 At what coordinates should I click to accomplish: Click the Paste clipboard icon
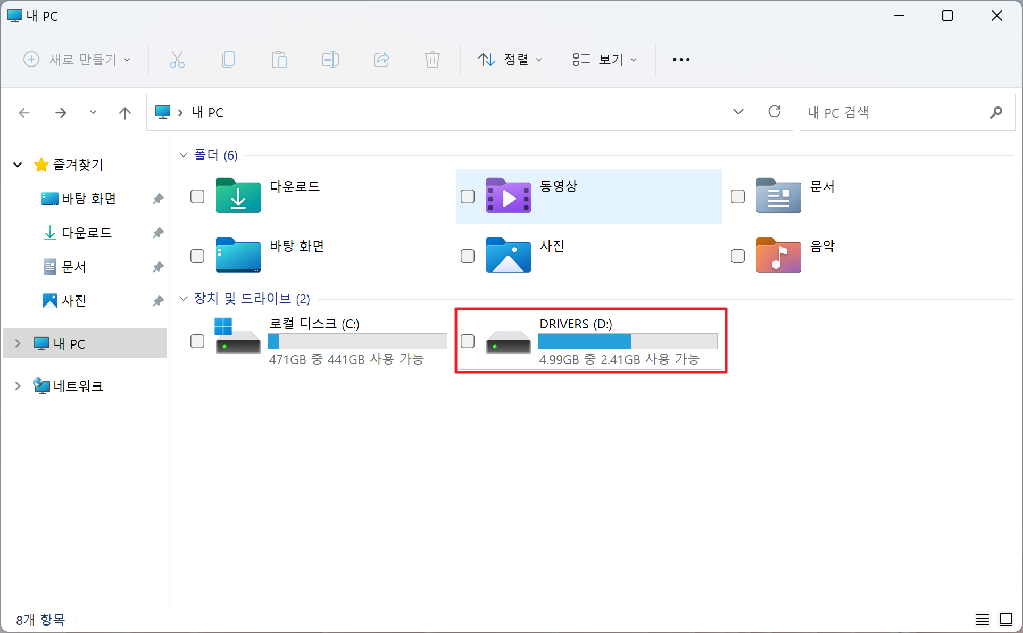(x=279, y=60)
